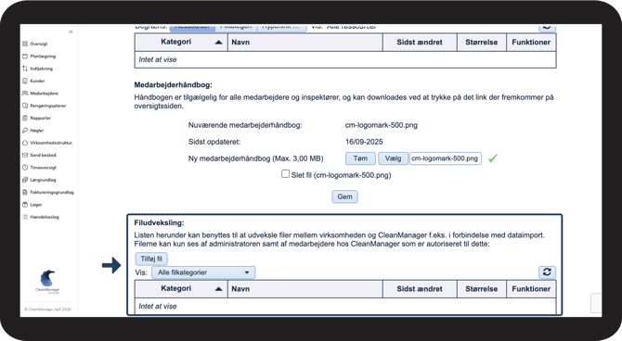Open the Medarbejdere section

pos(40,94)
